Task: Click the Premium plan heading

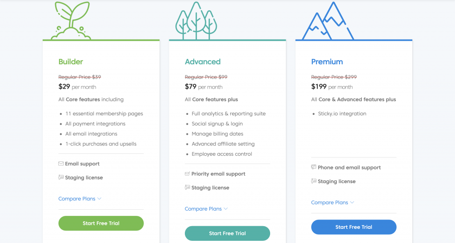Action: 327,62
